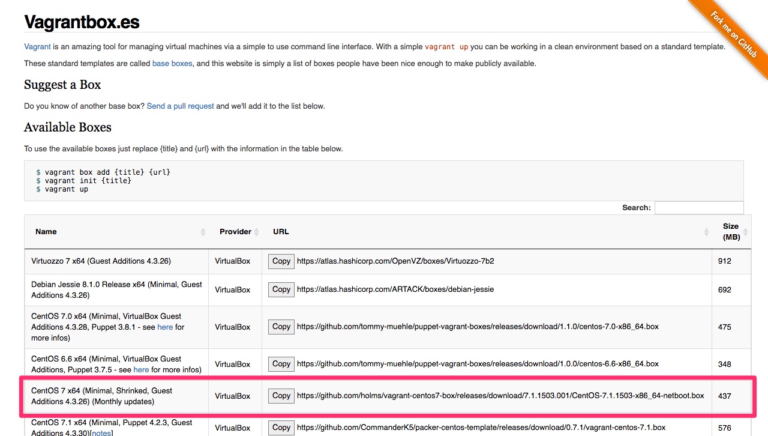Click the Name column header
Image resolution: width=768 pixels, height=436 pixels.
click(x=46, y=232)
